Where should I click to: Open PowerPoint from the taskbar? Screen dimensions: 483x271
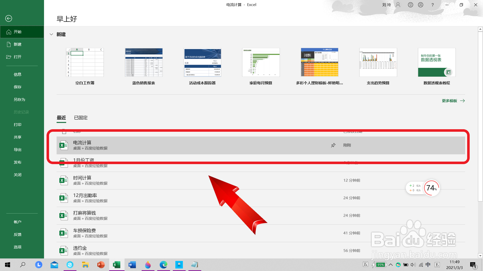[x=101, y=265]
